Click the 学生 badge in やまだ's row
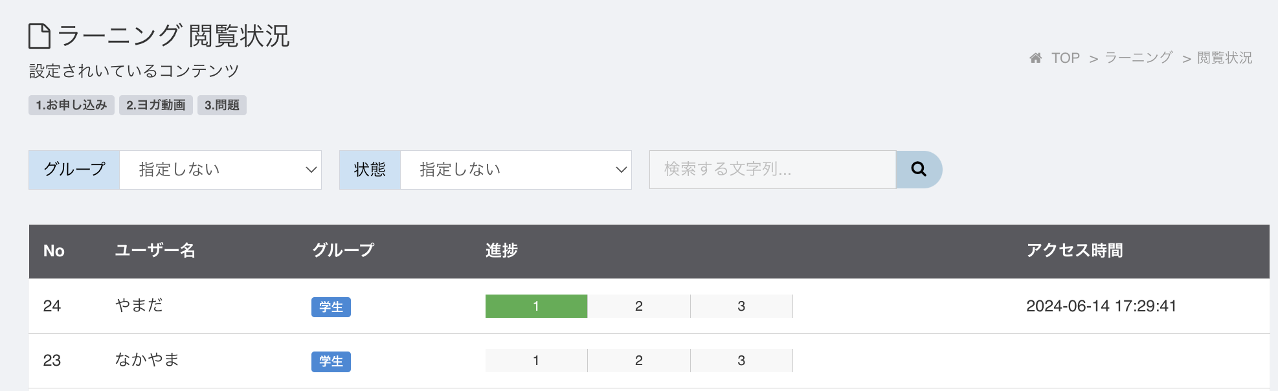The height and width of the screenshot is (391, 1278). (x=331, y=307)
